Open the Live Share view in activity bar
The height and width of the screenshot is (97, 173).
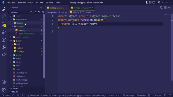coord(4,55)
